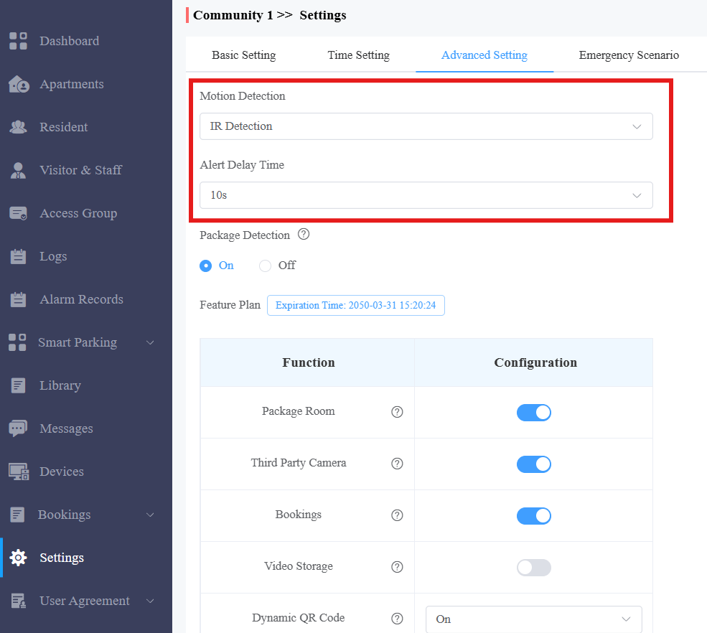View Alarm Records page
Screen dimensions: 707x633
pyautogui.click(x=82, y=299)
